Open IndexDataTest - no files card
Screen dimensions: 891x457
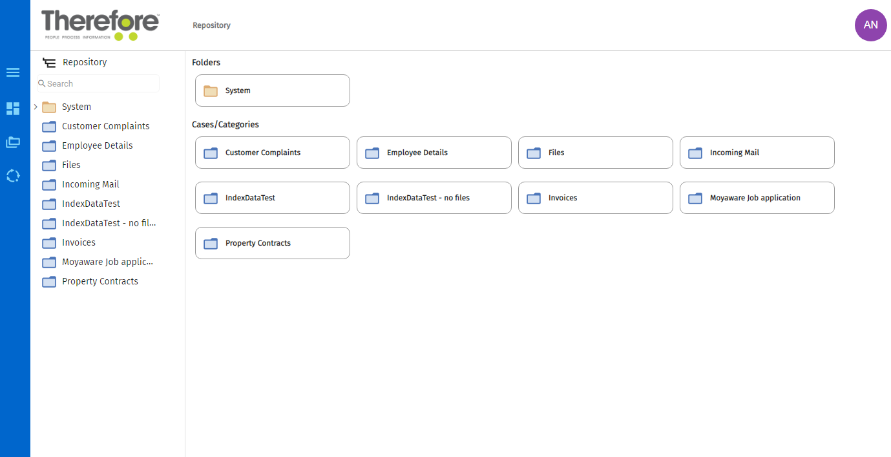pyautogui.click(x=434, y=198)
